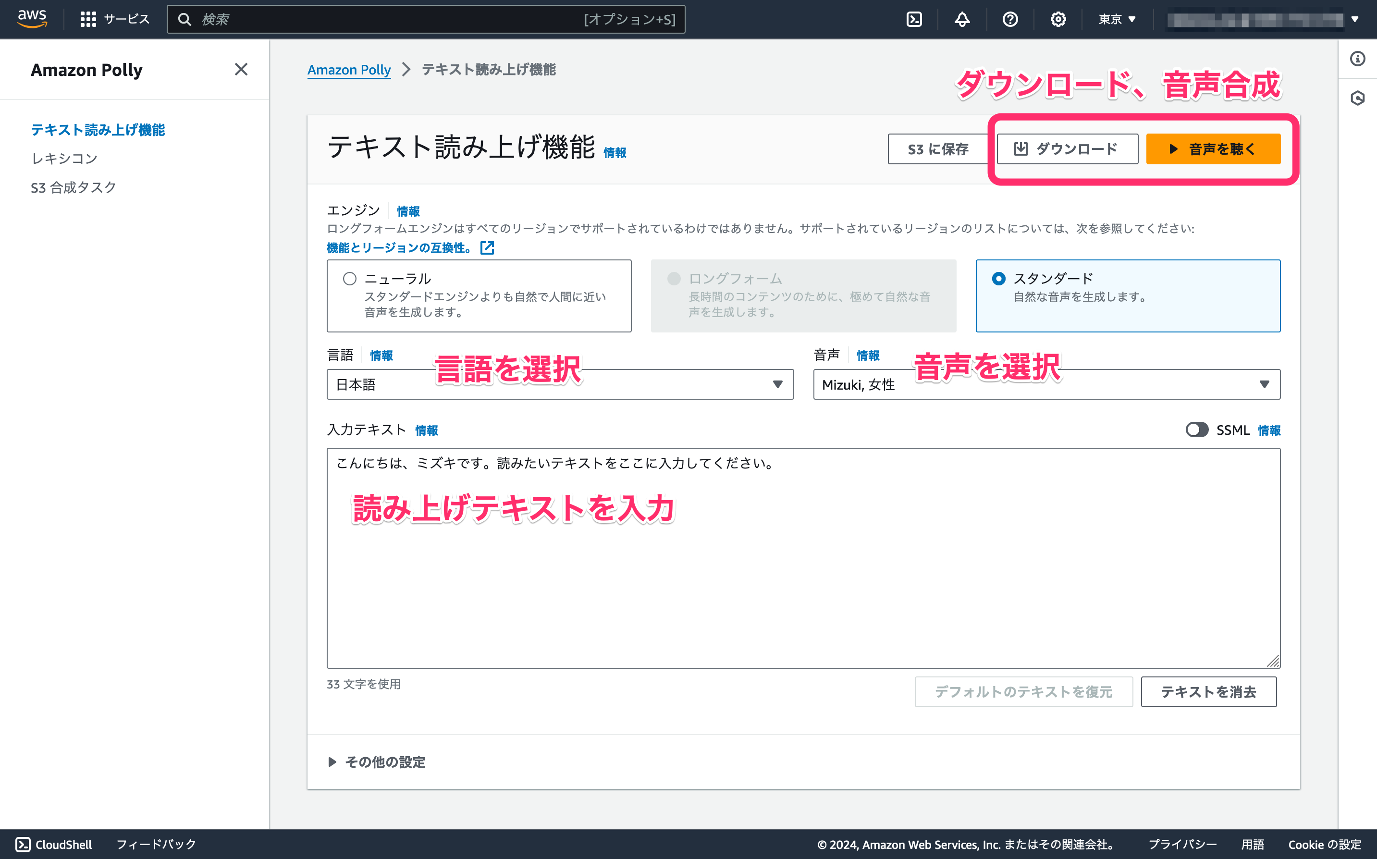Click the help question mark icon
1377x859 pixels.
(x=1010, y=19)
